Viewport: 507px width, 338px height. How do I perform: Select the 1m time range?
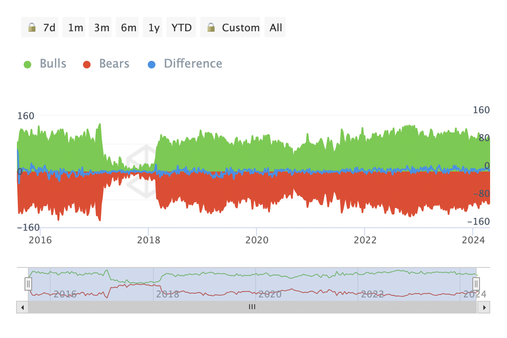click(x=76, y=27)
